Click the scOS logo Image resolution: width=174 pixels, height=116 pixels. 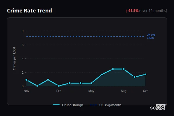(158, 107)
